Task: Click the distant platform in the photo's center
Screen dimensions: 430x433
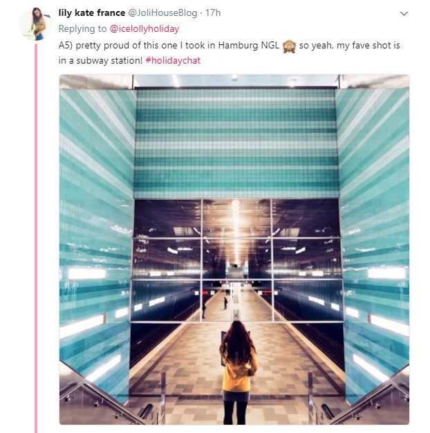Action: pyautogui.click(x=236, y=304)
